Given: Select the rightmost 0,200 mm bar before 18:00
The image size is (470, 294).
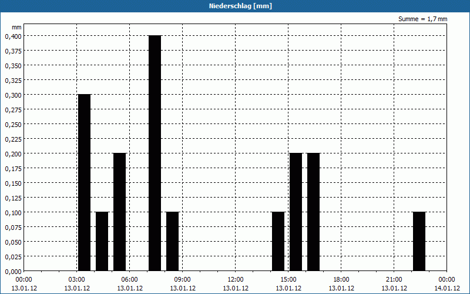Looking at the screenshot, I should (x=313, y=212).
